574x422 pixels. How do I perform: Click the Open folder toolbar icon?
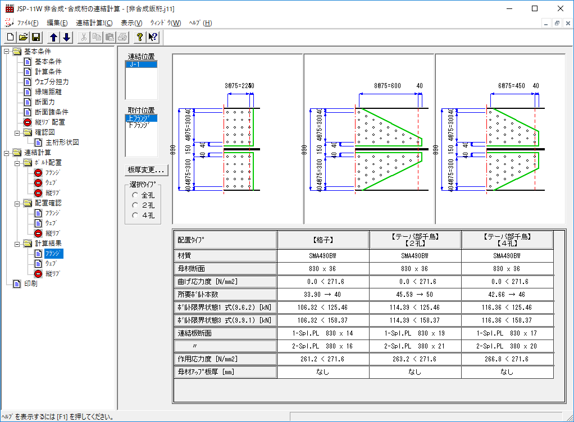point(23,38)
